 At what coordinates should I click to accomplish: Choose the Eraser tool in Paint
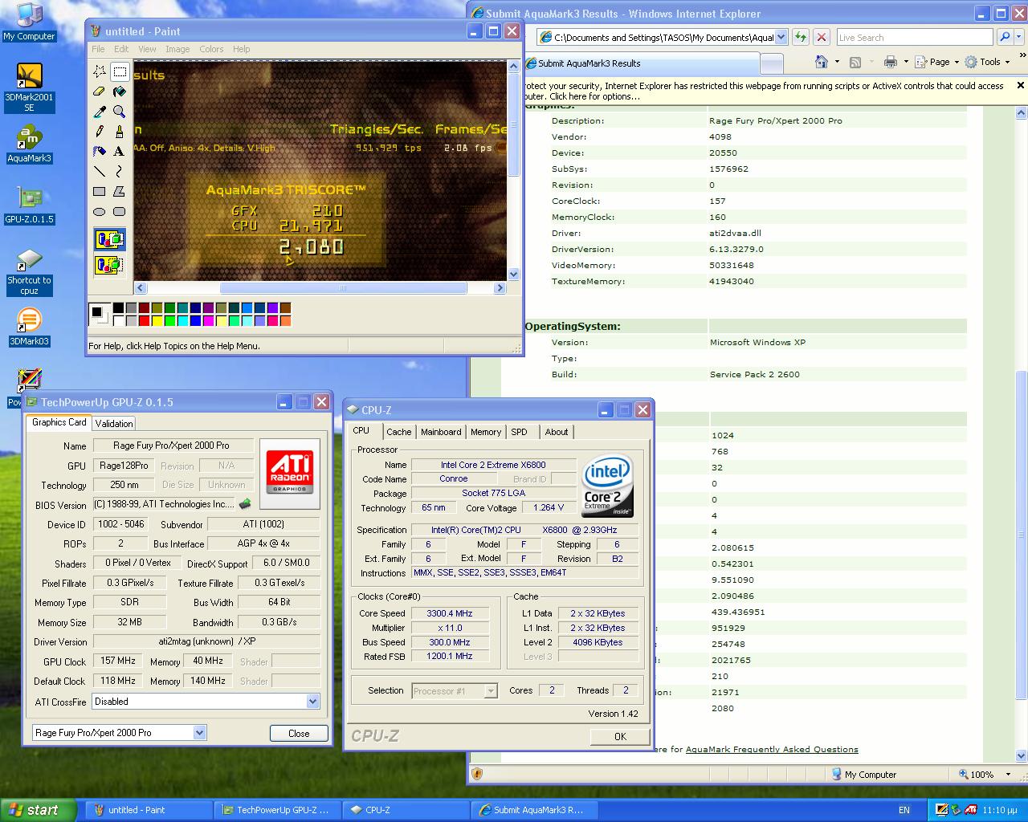100,92
